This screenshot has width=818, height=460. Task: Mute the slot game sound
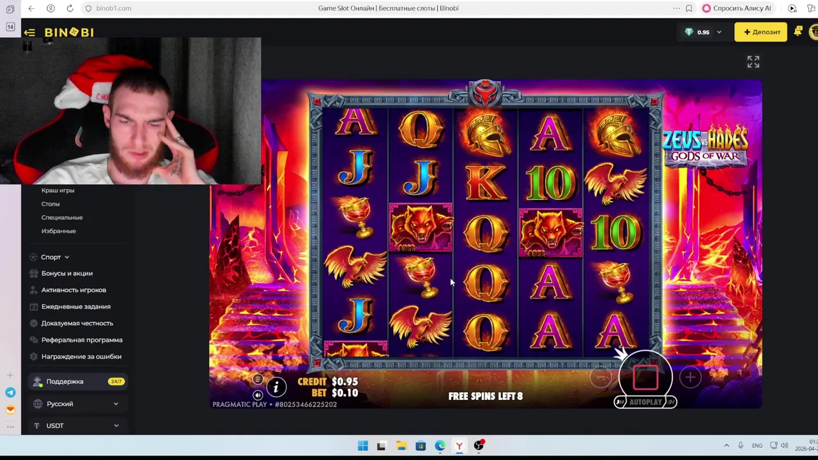click(258, 395)
